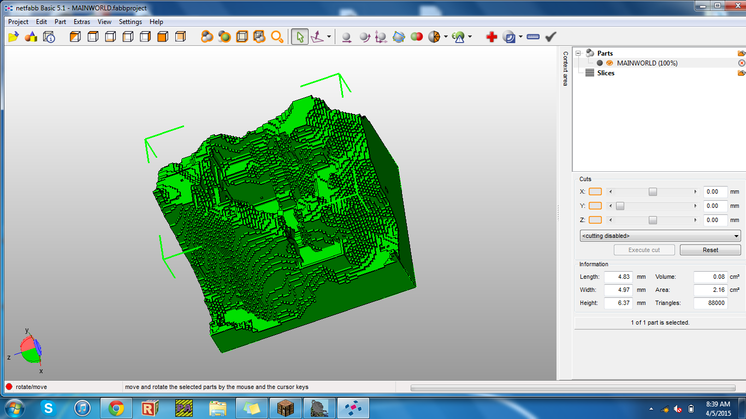Click the scale part axes icon
Image resolution: width=746 pixels, height=419 pixels.
point(381,37)
